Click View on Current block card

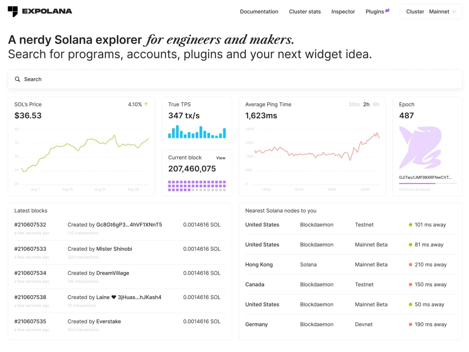[221, 158]
